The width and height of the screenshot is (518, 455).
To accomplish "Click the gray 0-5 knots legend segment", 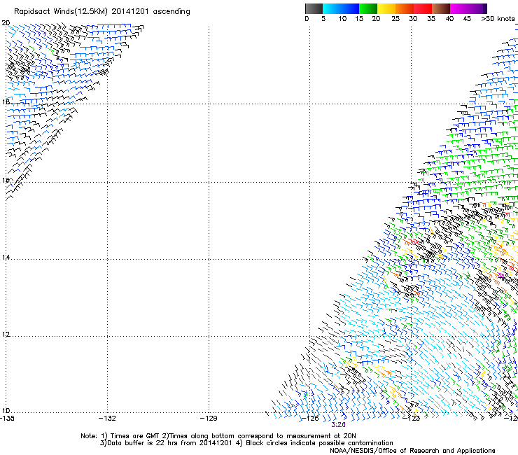I will click(x=314, y=8).
